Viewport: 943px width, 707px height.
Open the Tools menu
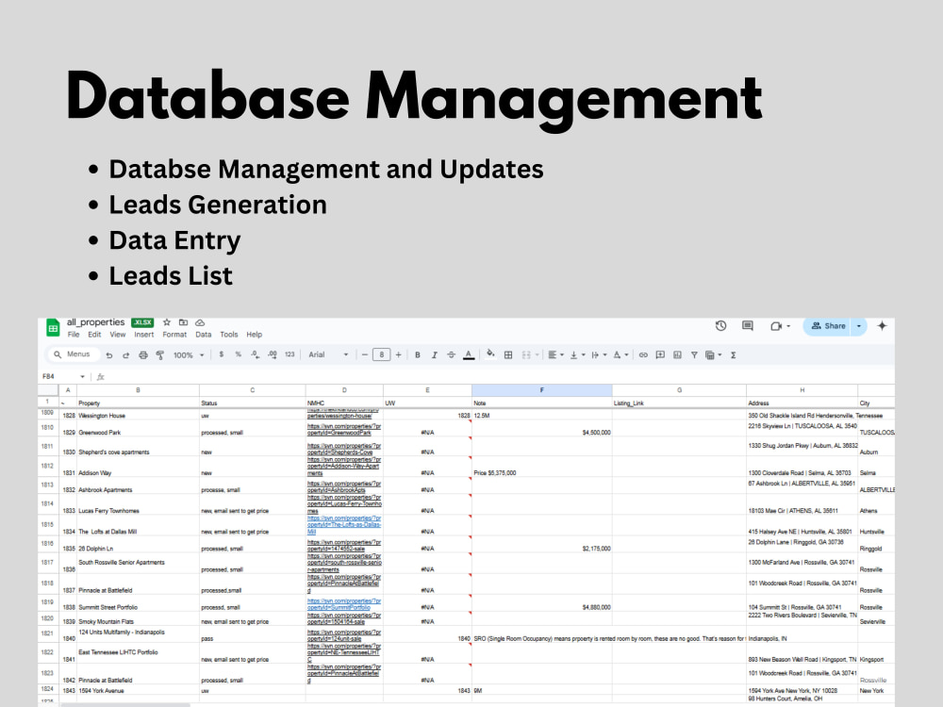228,335
